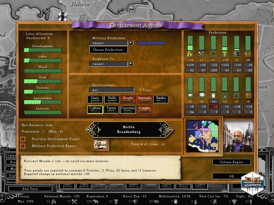Click the horse production icon in Production panel
Image resolution: width=274 pixels, height=205 pixels.
[x=213, y=54]
